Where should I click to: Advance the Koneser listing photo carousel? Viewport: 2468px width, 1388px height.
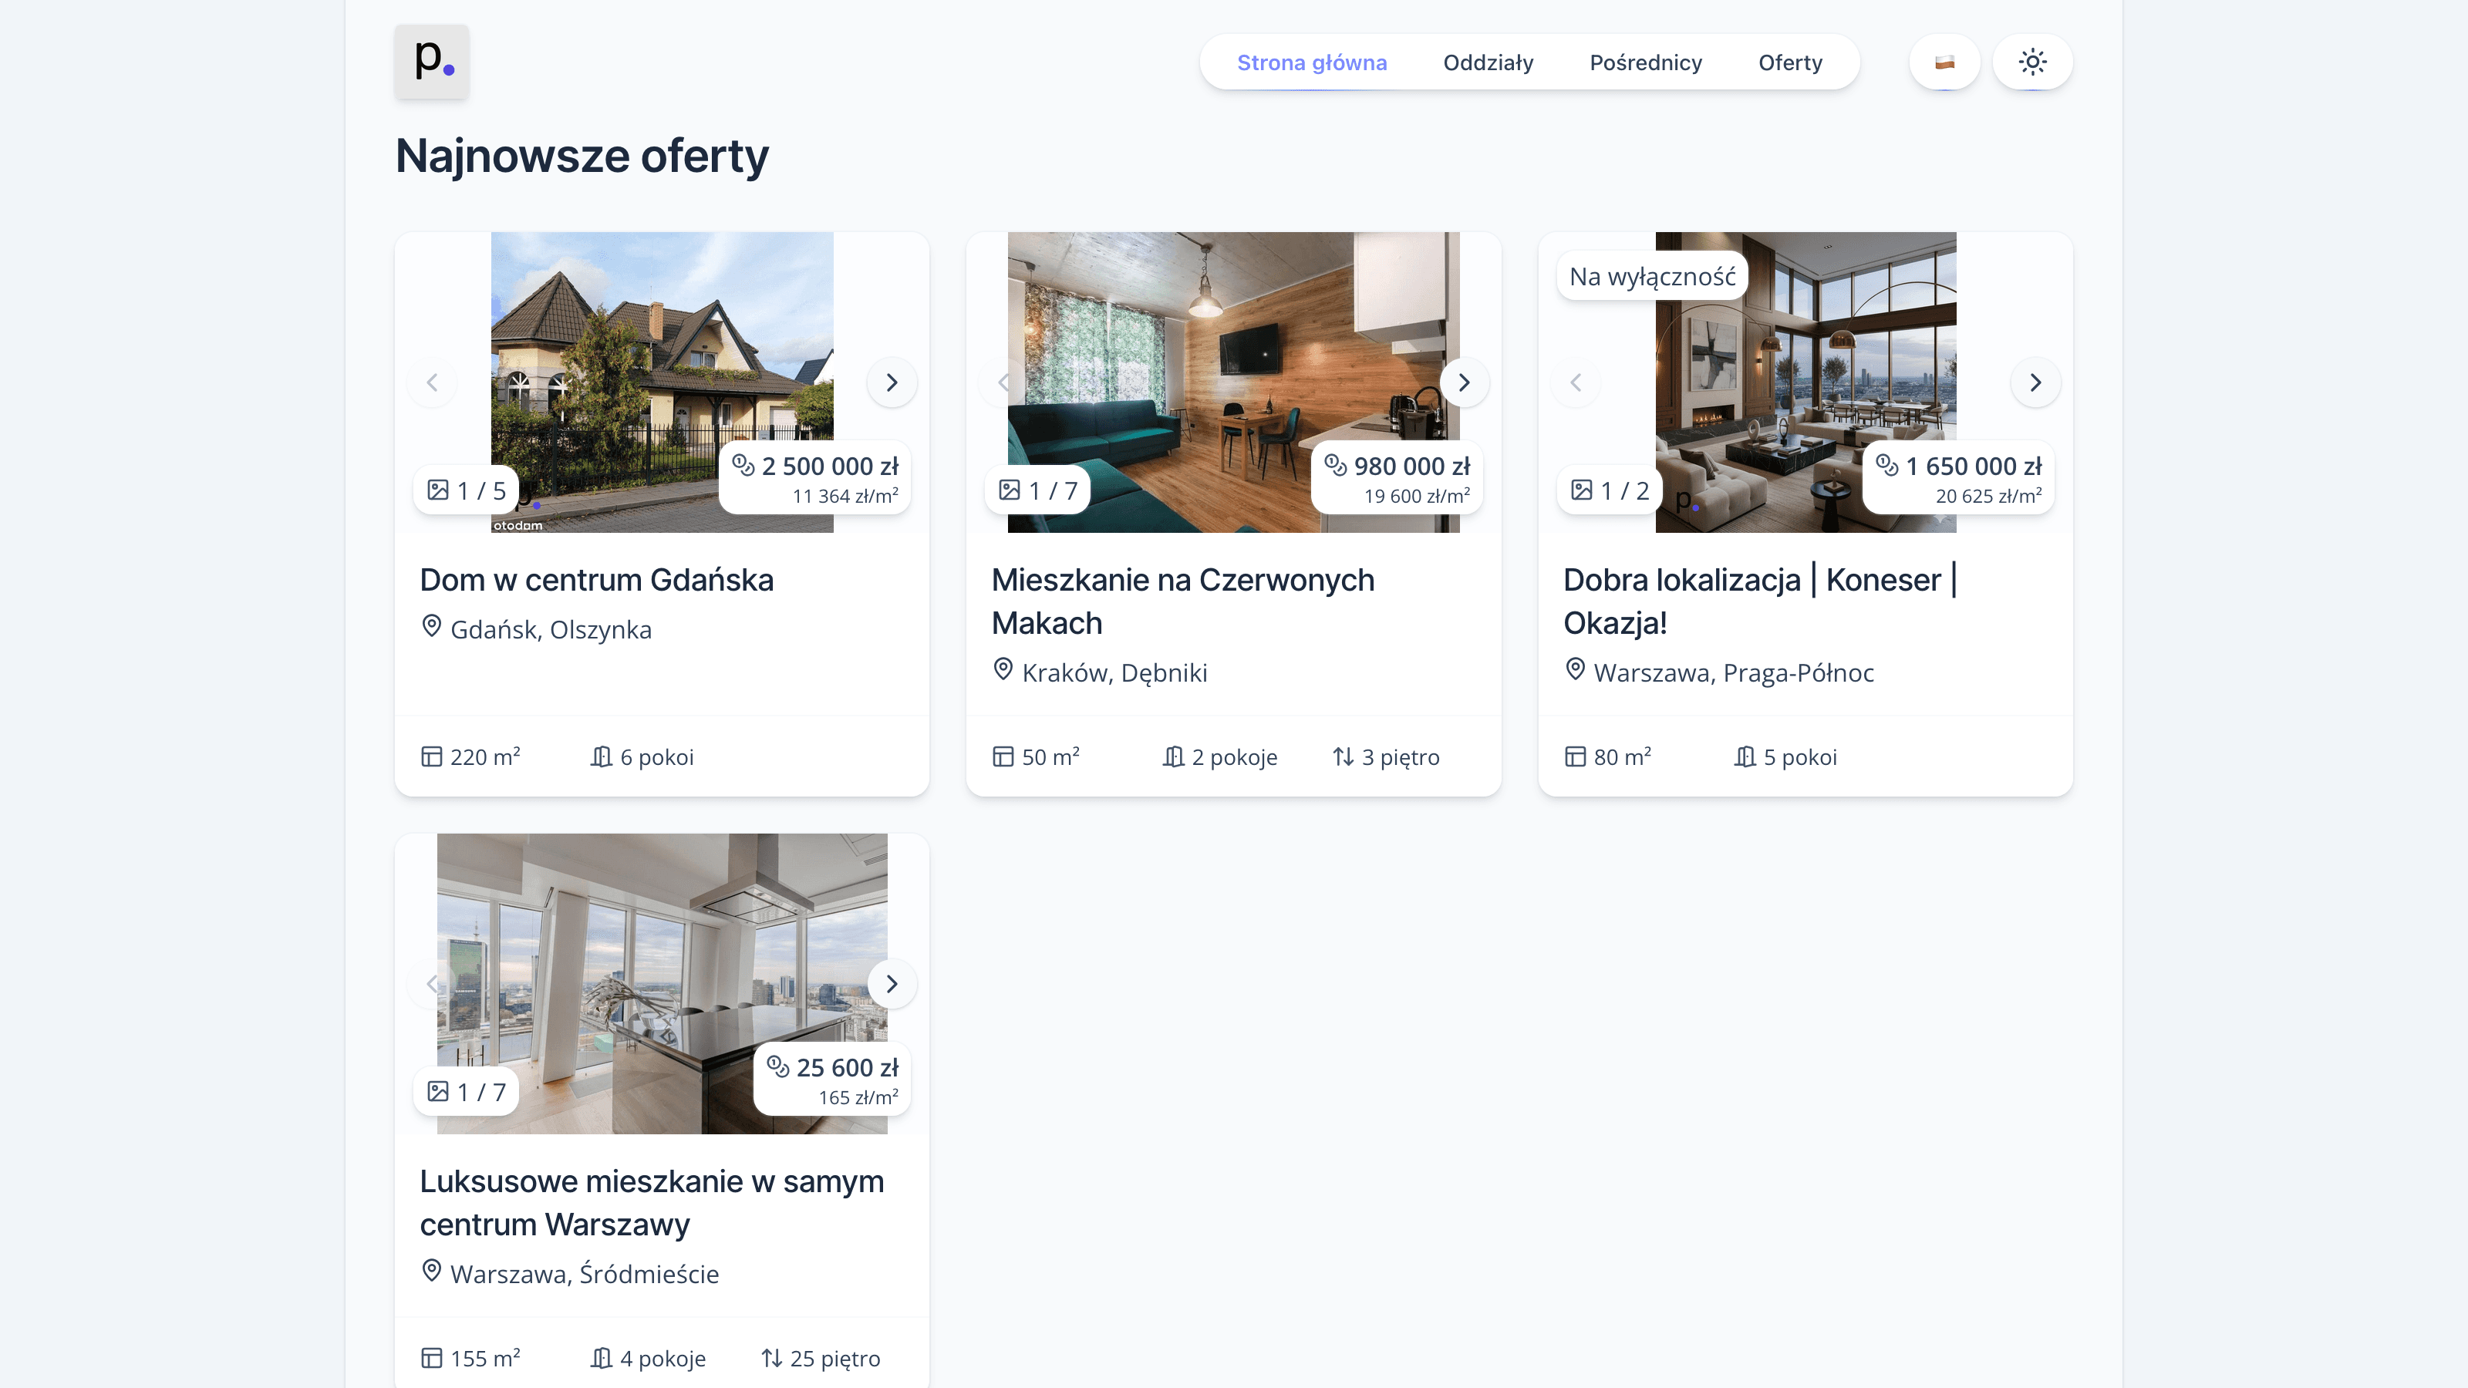coord(2035,382)
